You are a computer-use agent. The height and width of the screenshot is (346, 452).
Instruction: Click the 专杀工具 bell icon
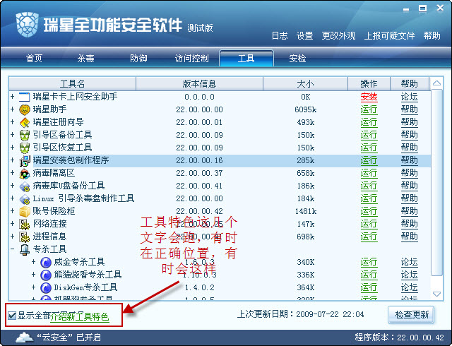point(25,249)
